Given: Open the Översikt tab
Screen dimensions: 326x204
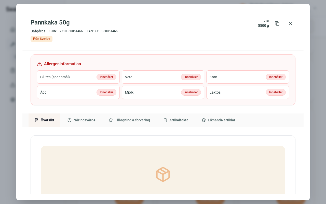Looking at the screenshot, I should 45,120.
